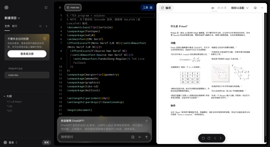
Task: Click the 编译 compile button
Action: point(166,8)
